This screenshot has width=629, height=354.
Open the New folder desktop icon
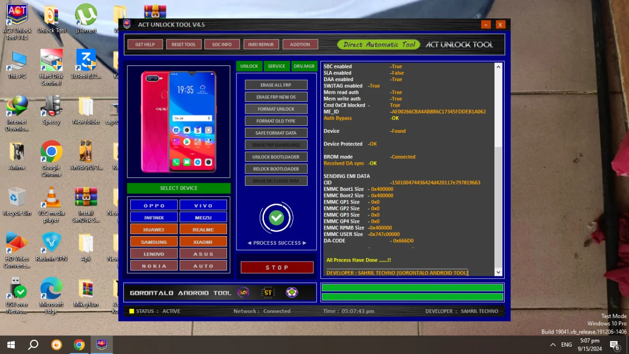point(86,111)
